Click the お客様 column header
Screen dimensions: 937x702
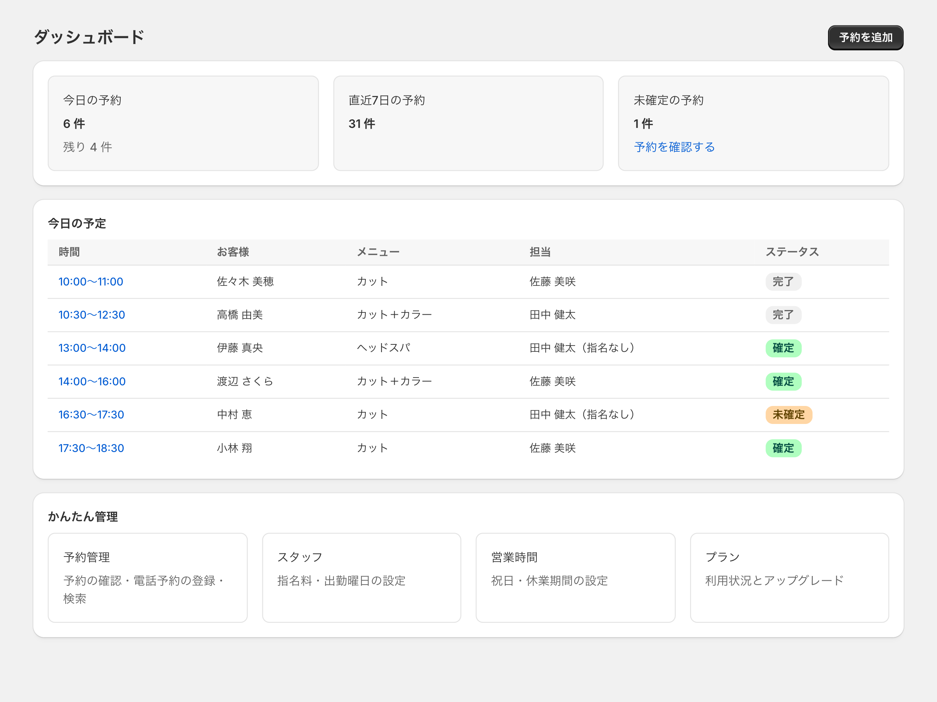coord(233,252)
